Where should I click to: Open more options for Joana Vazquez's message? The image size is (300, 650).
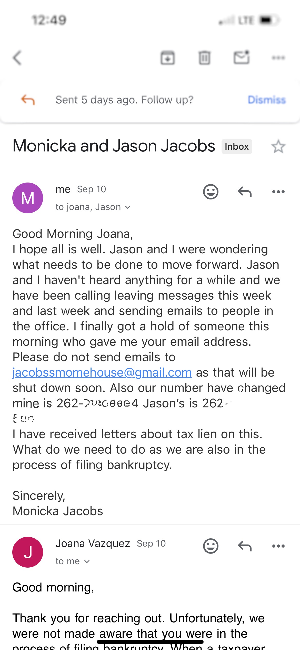(x=278, y=546)
